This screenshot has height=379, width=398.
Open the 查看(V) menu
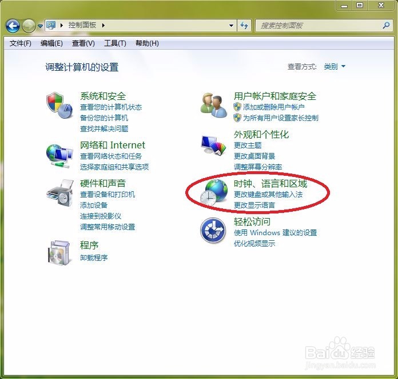[83, 43]
